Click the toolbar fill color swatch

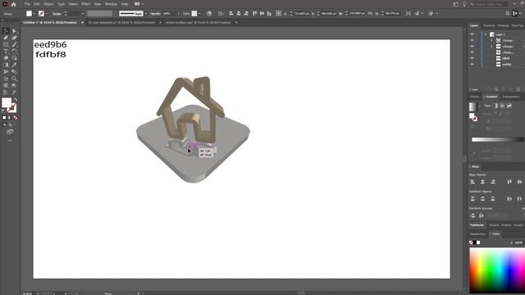point(7,102)
